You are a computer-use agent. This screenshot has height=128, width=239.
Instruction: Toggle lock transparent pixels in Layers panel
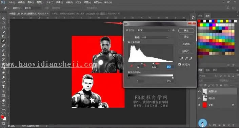point(205,85)
